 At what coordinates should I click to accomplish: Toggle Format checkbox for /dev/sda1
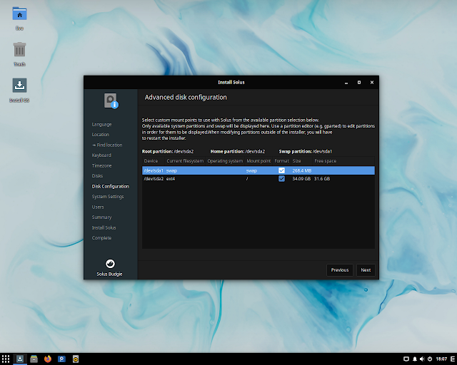click(281, 170)
